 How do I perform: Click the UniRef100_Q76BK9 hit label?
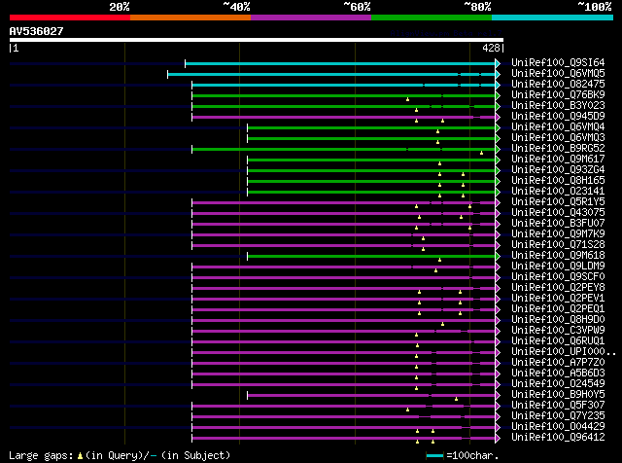click(x=558, y=95)
